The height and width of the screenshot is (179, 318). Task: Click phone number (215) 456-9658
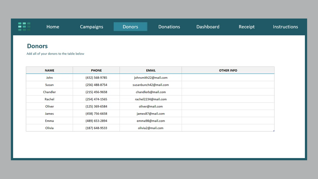pos(96,92)
